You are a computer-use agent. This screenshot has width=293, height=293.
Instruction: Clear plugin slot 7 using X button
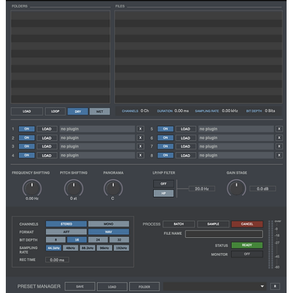(279, 146)
